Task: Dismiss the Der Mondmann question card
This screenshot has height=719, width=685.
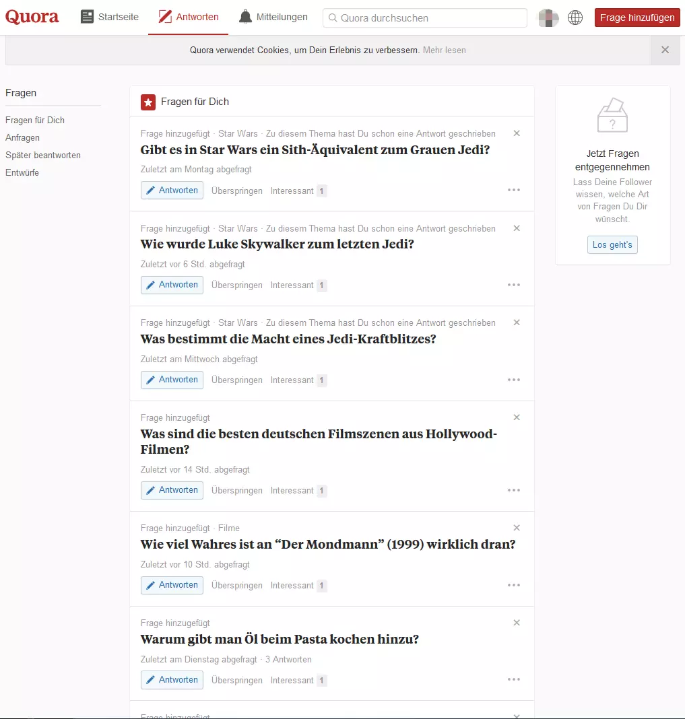Action: [517, 528]
